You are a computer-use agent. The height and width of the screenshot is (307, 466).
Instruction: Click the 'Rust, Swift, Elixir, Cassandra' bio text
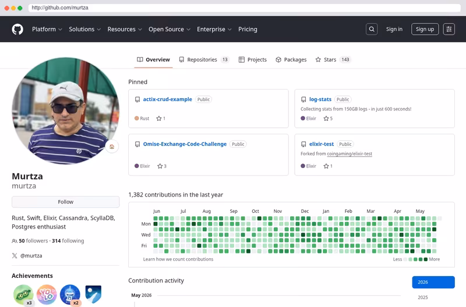pyautogui.click(x=63, y=222)
